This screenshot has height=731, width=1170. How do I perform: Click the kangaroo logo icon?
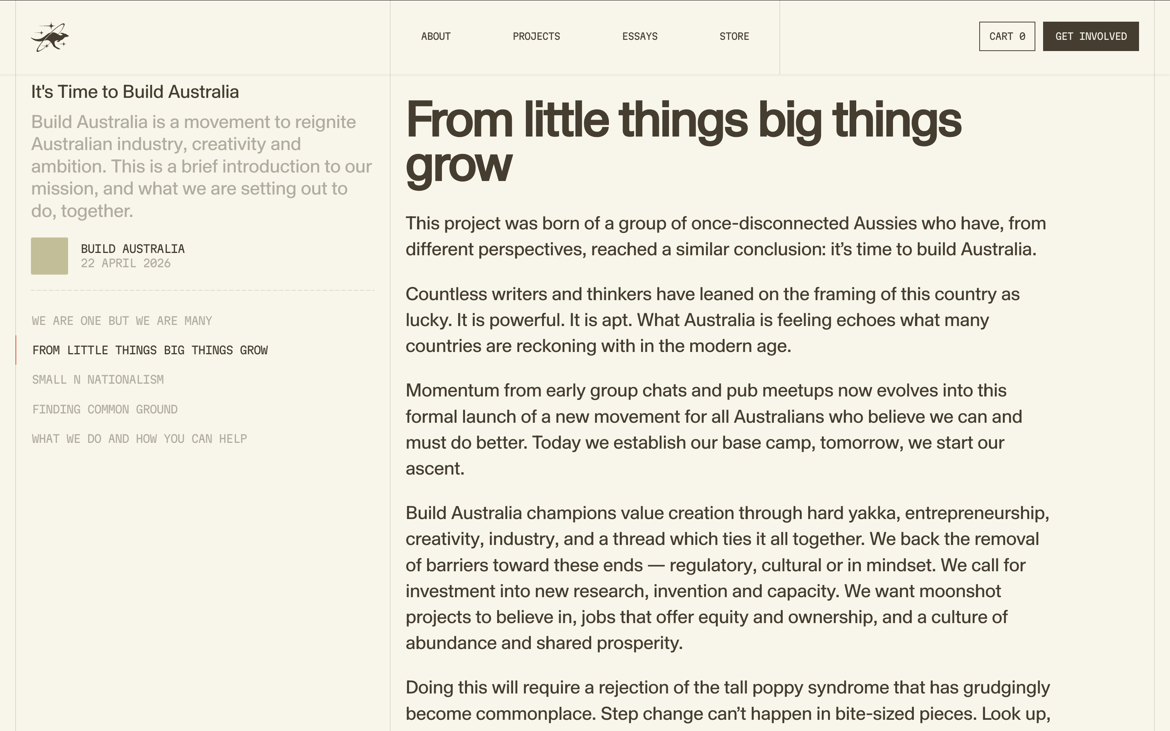tap(50, 37)
